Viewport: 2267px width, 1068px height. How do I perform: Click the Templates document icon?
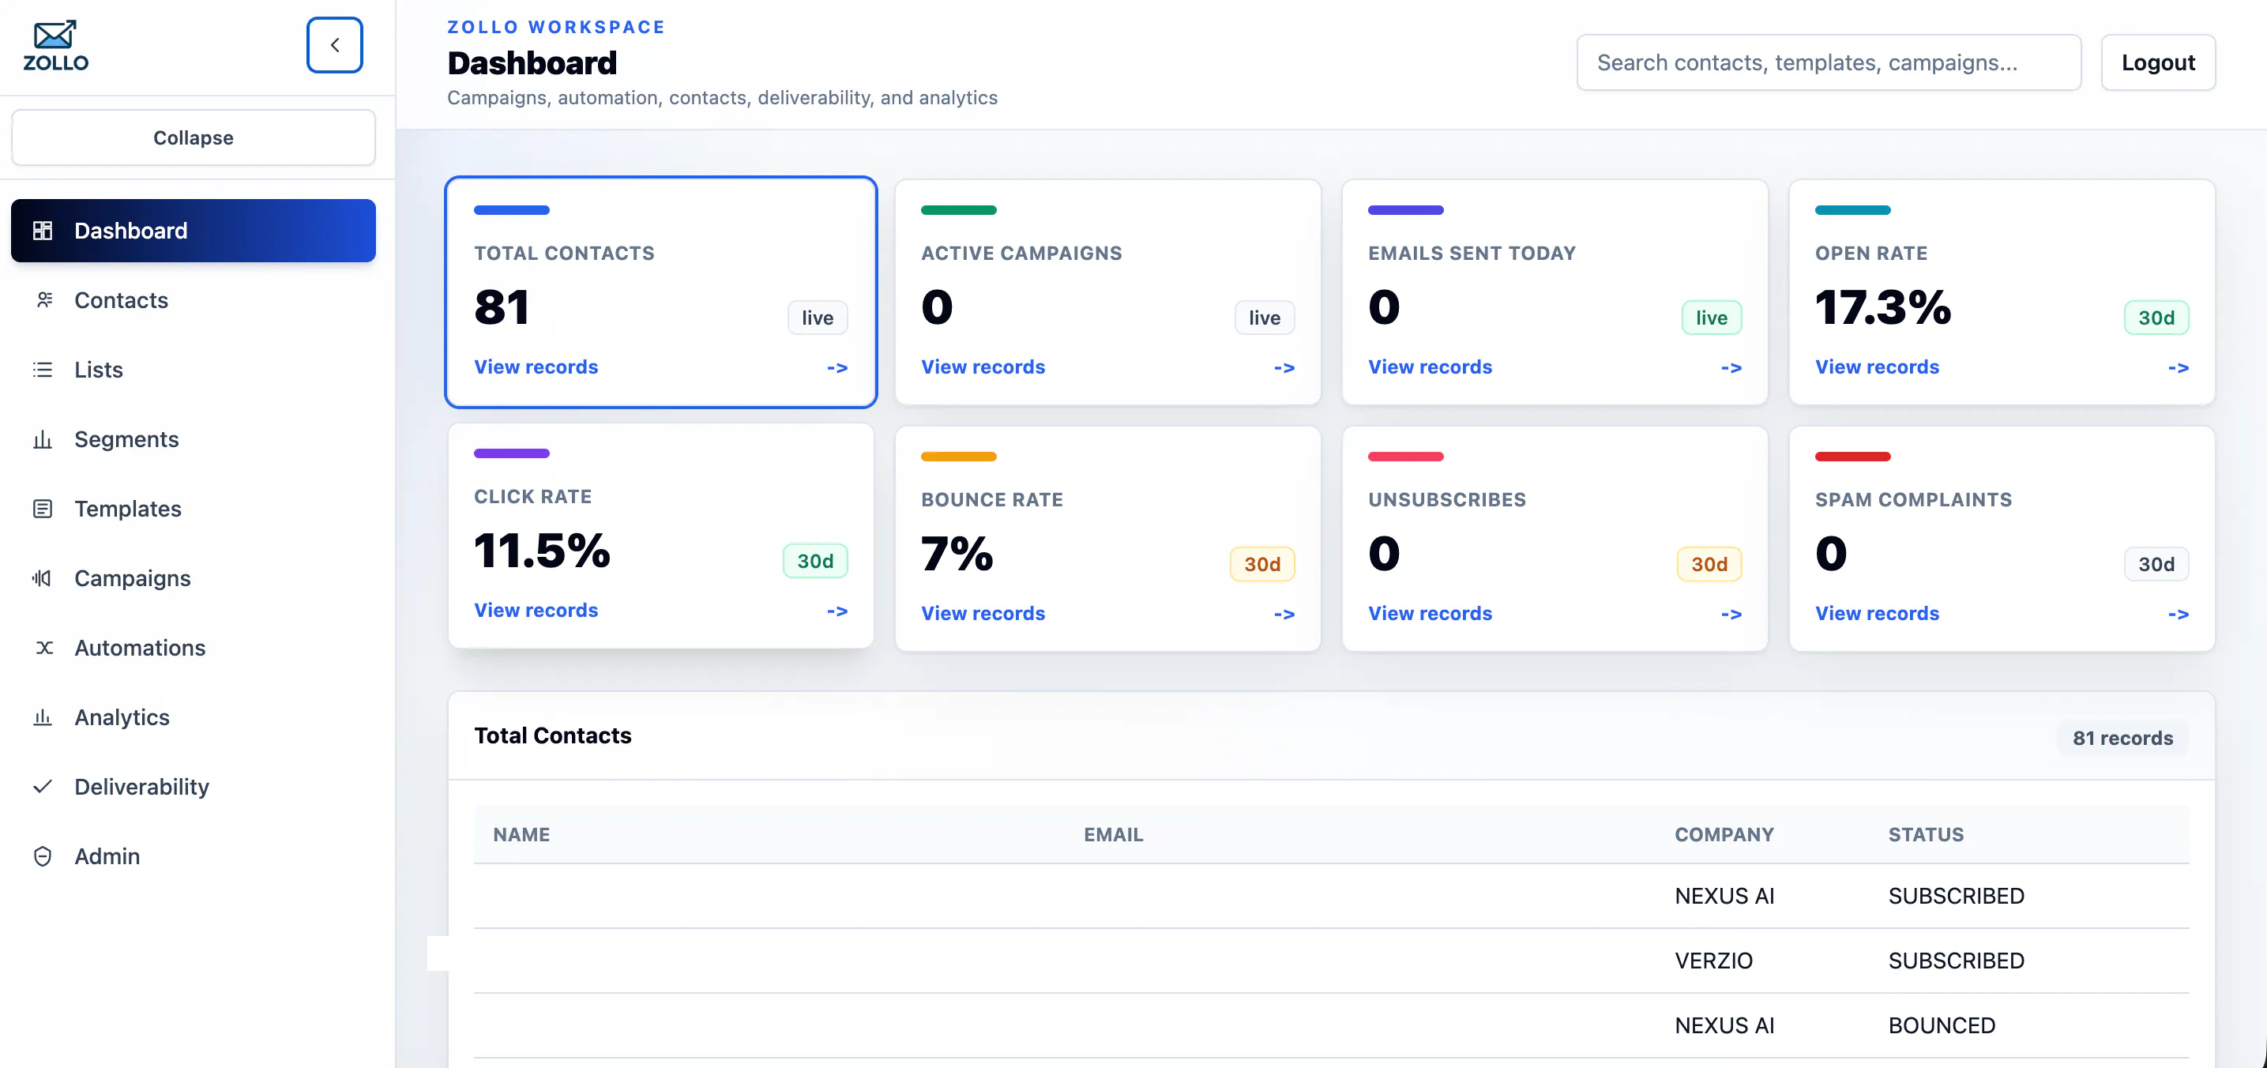(42, 509)
